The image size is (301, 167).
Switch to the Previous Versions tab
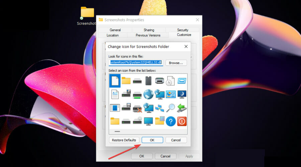(x=148, y=35)
